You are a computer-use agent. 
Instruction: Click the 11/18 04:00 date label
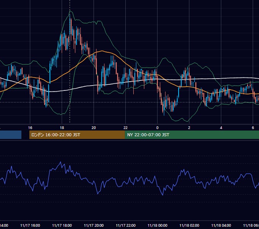pyautogui.click(x=221, y=225)
